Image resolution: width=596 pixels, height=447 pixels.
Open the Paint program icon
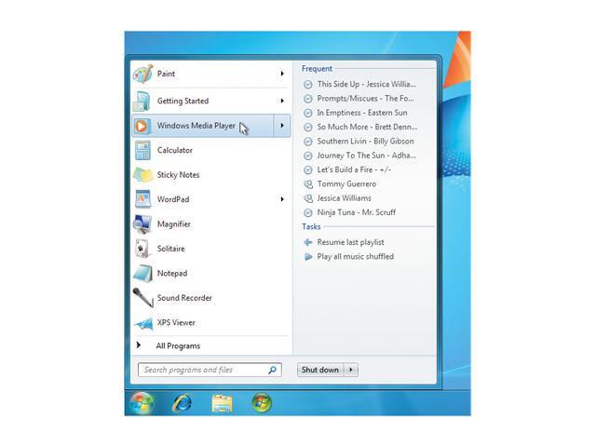pyautogui.click(x=142, y=74)
